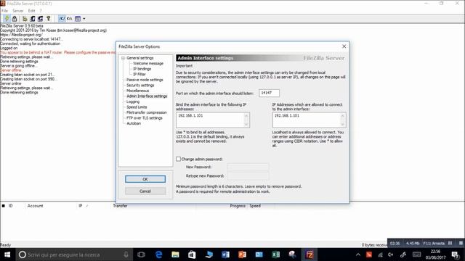Open Word from the taskbar
Screen dimensions: 465x261
pos(225,254)
